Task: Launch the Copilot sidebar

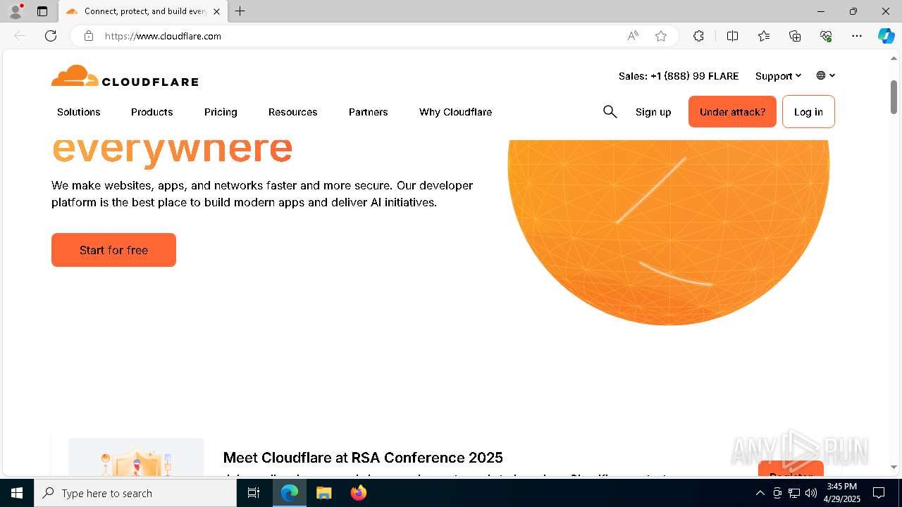Action: [886, 36]
